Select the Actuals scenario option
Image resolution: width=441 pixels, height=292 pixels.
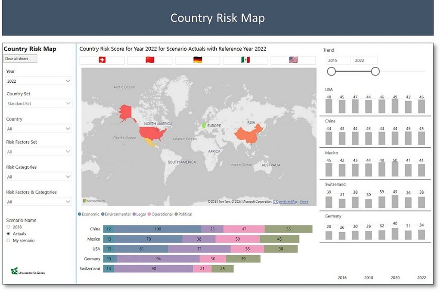pyautogui.click(x=8, y=234)
